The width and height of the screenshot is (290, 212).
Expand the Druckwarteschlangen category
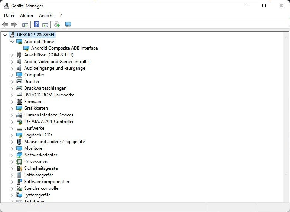coord(12,88)
